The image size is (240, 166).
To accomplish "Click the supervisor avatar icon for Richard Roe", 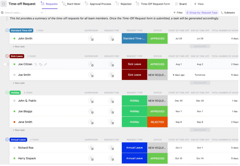I will pyautogui.click(x=91, y=148).
